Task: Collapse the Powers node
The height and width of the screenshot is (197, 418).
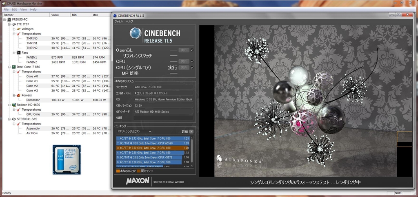Action: coord(14,95)
